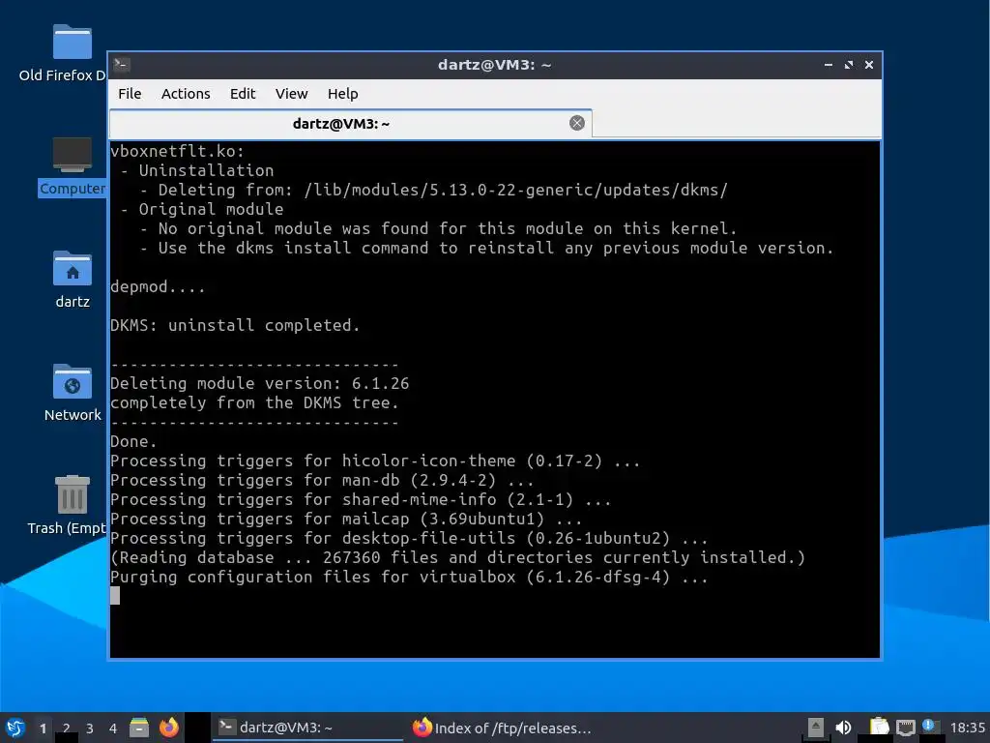
Task: Click the terminal icon in title bar
Action: click(122, 64)
